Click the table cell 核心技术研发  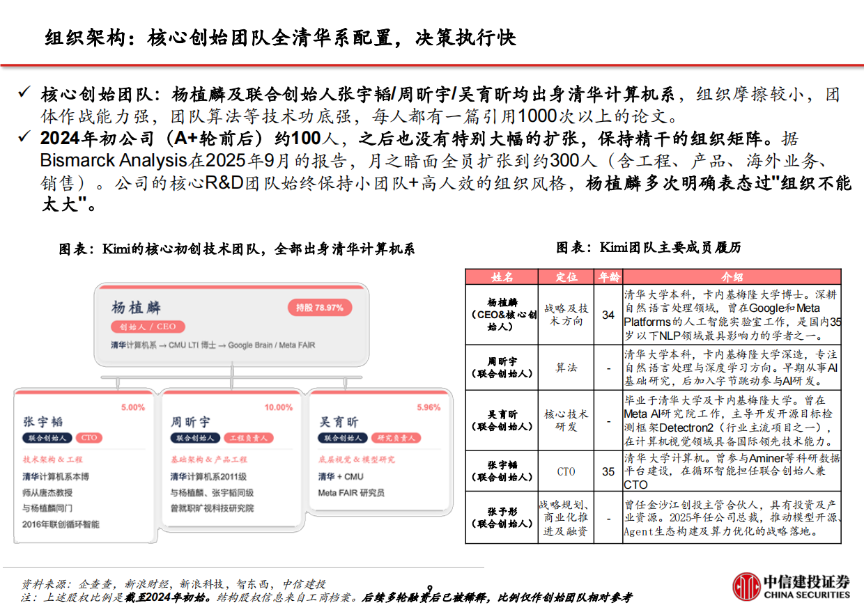coord(566,420)
